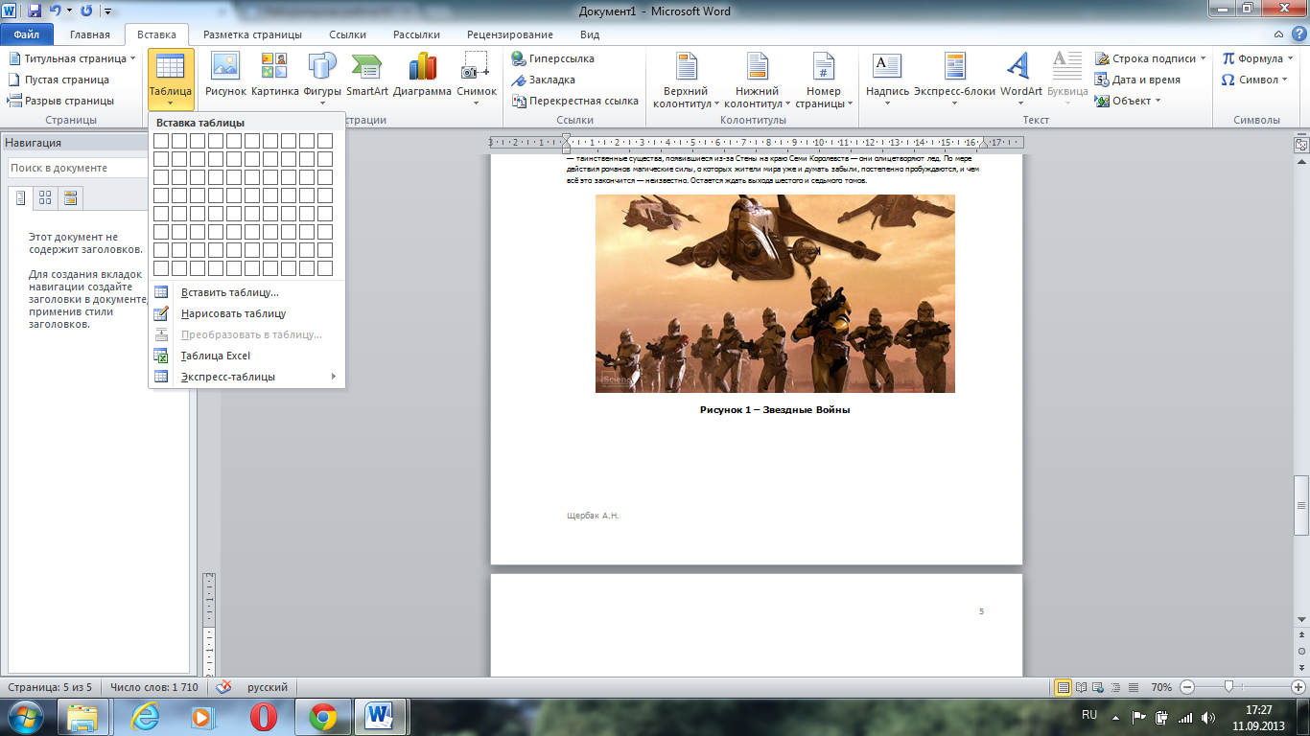Switch to Full Screen Reading view

click(1083, 687)
